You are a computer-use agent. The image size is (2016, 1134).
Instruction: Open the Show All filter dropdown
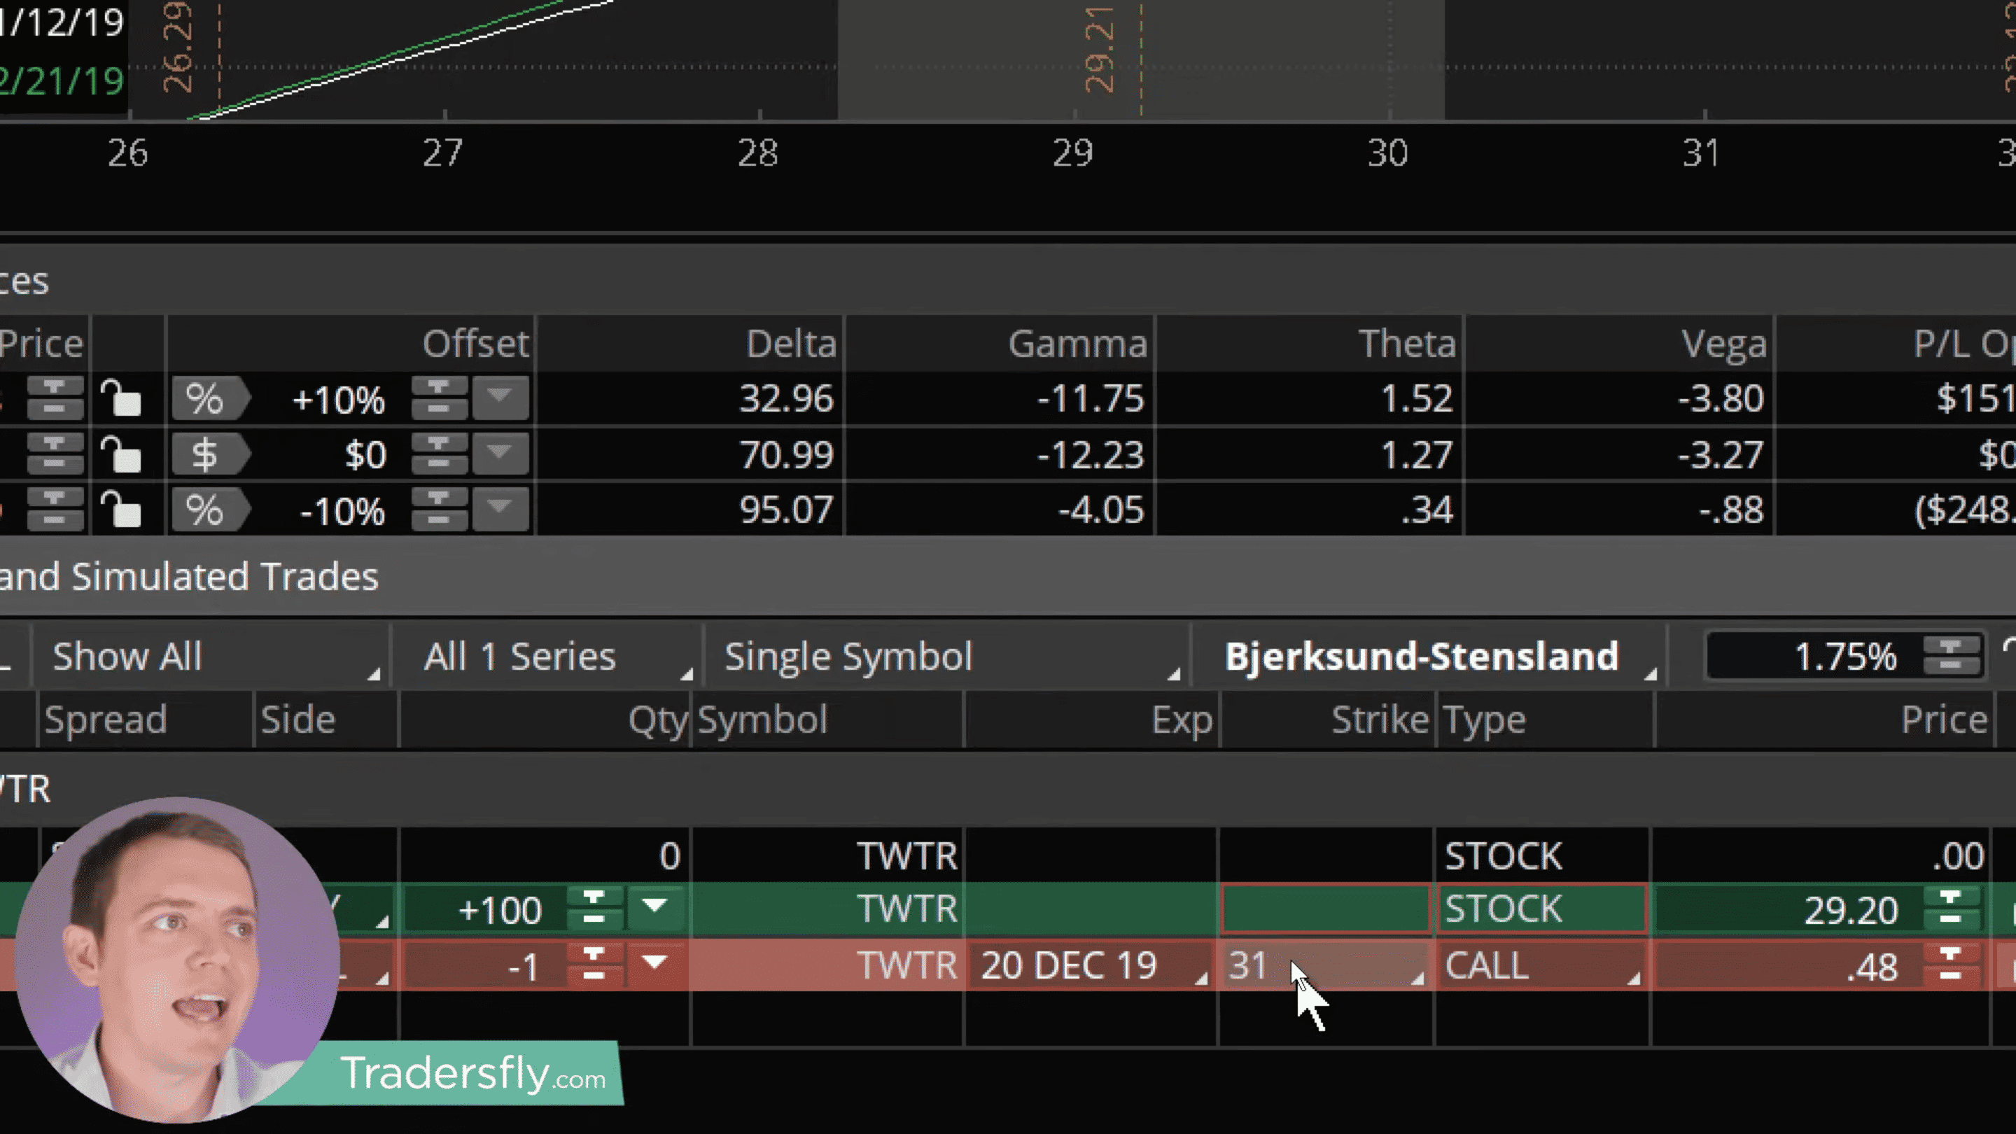[x=210, y=656]
